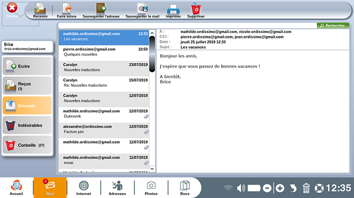Screen dimensions: 354x198
Task: Click the Rechercher search button
Action: [x=333, y=25]
